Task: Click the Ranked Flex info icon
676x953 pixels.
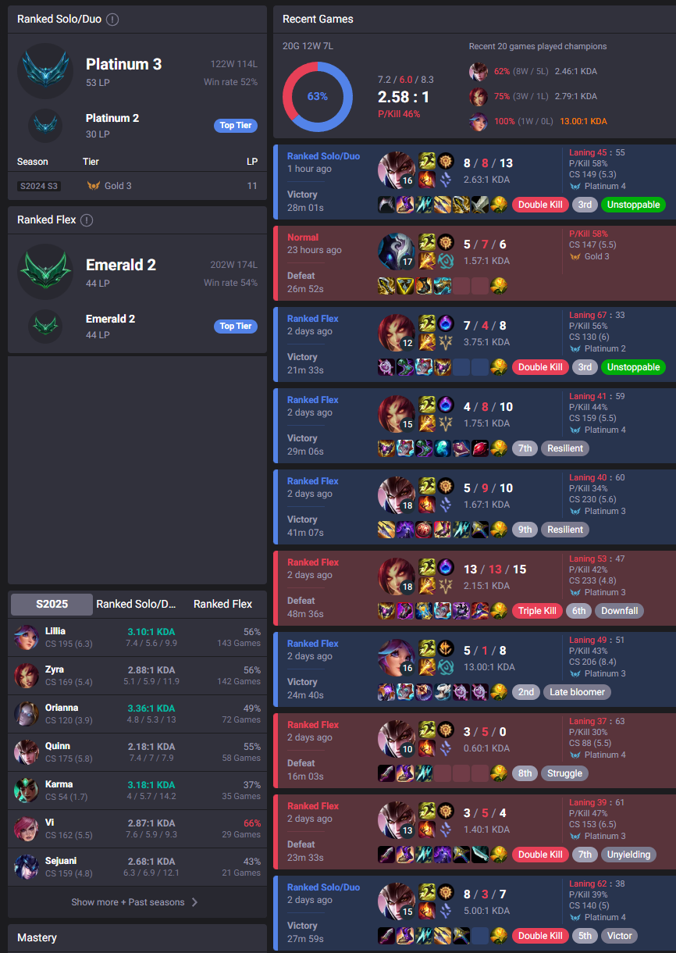Action: tap(87, 220)
